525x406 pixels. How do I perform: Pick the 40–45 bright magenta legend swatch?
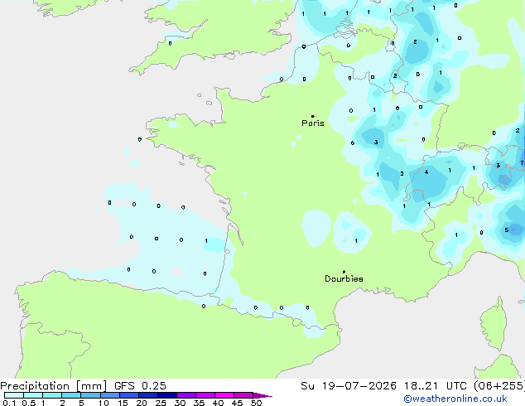point(224,395)
